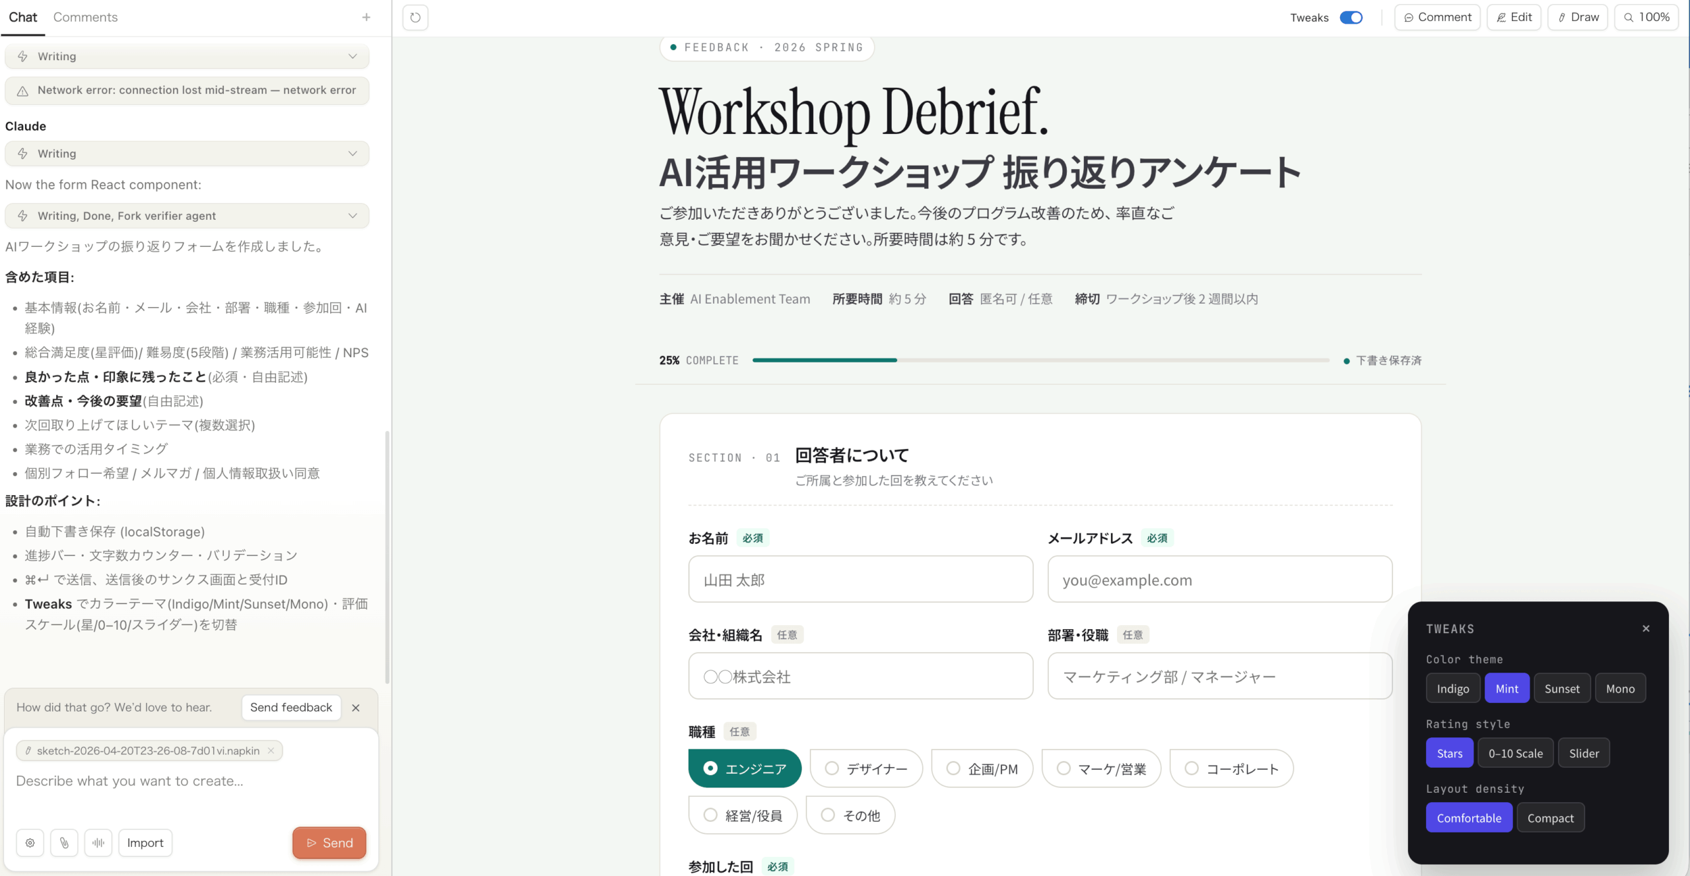Expand the Writing step under Claude
Viewport: 1690px width, 876px height.
coord(187,153)
